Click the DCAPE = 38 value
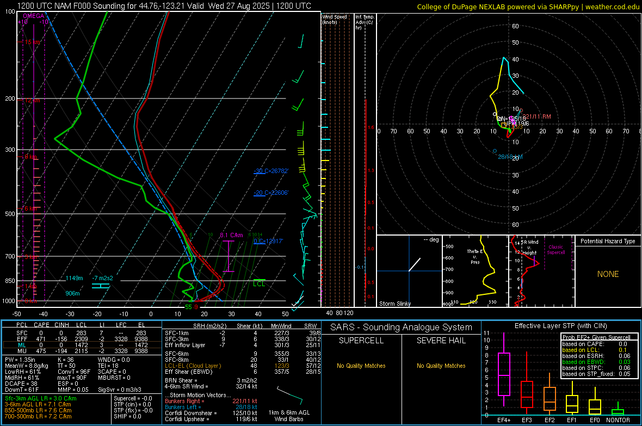The image size is (642, 426). coord(21,384)
